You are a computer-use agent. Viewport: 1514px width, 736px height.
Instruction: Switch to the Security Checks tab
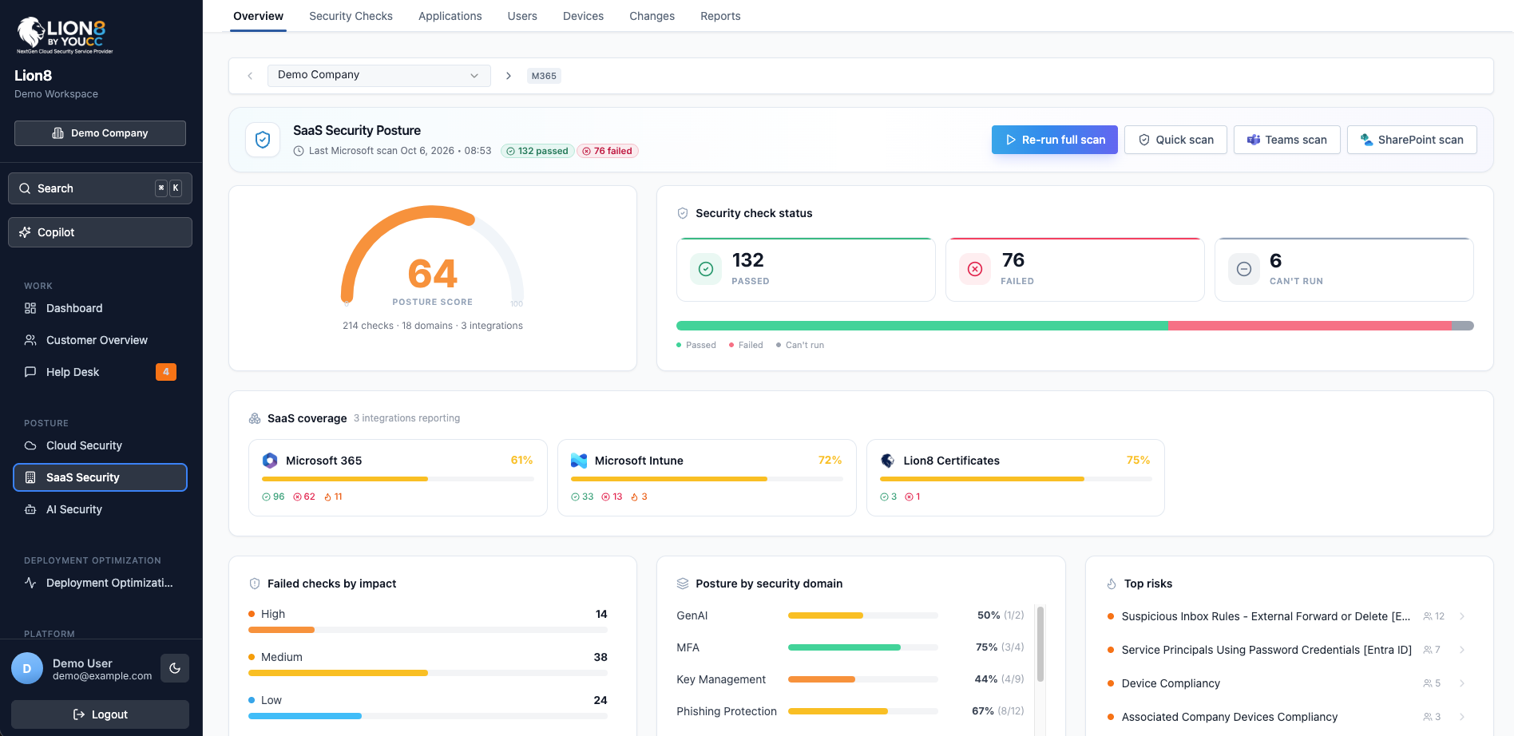[x=351, y=16]
